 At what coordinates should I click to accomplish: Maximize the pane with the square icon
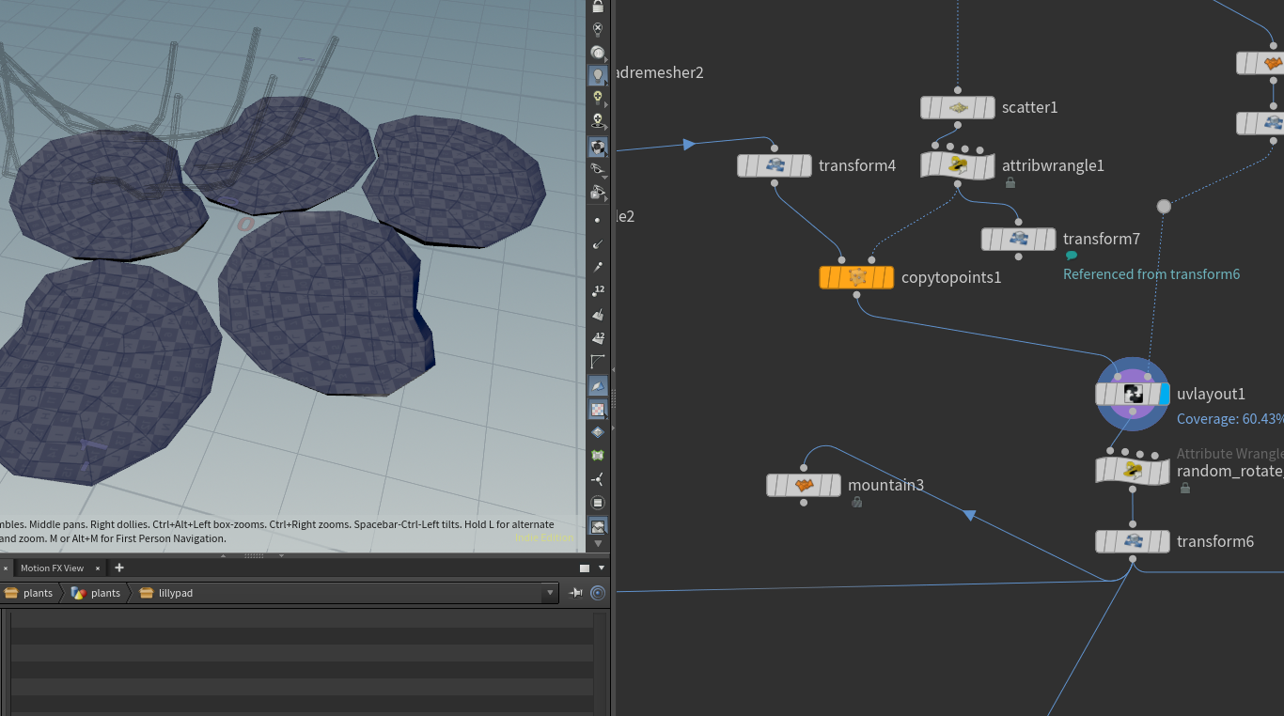click(585, 568)
